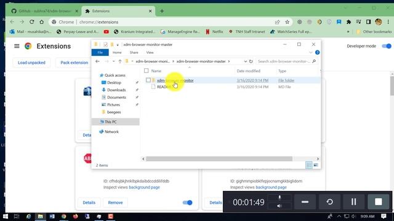The width and height of the screenshot is (394, 221).
Task: Close the Extensions tab
Action: (150, 11)
